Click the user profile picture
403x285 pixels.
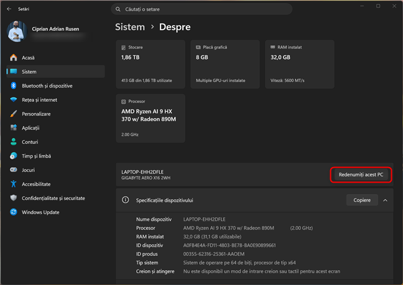tap(17, 31)
